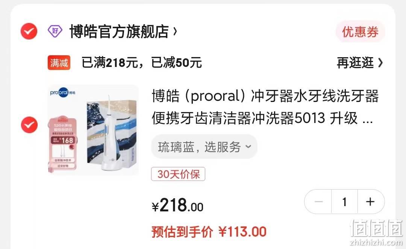Uncheck the store-level red checkmark for 博皓官方旗舰店
The height and width of the screenshot is (249, 406).
coord(29,31)
